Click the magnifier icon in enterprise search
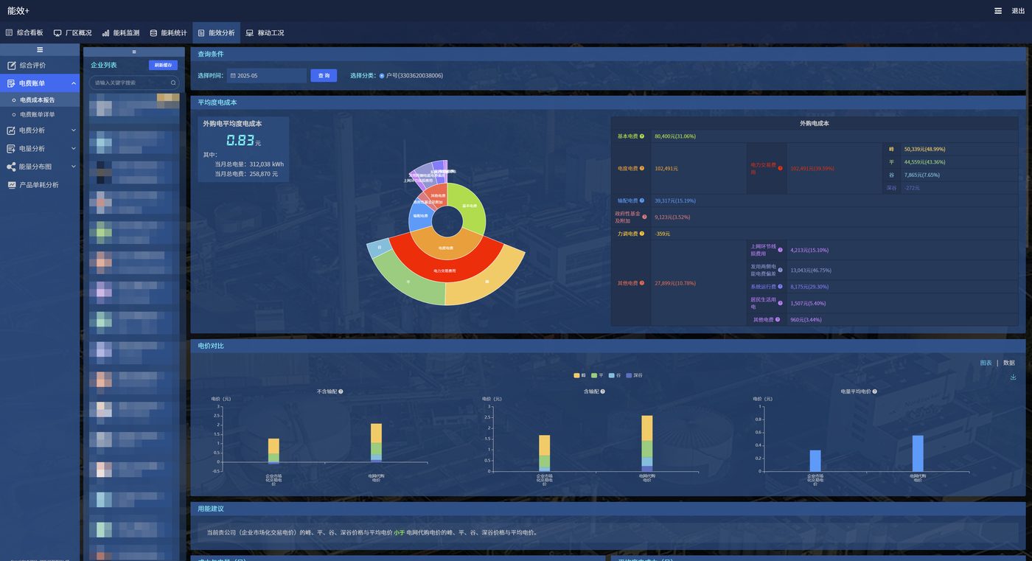Viewport: 1032px width, 561px height. (173, 83)
